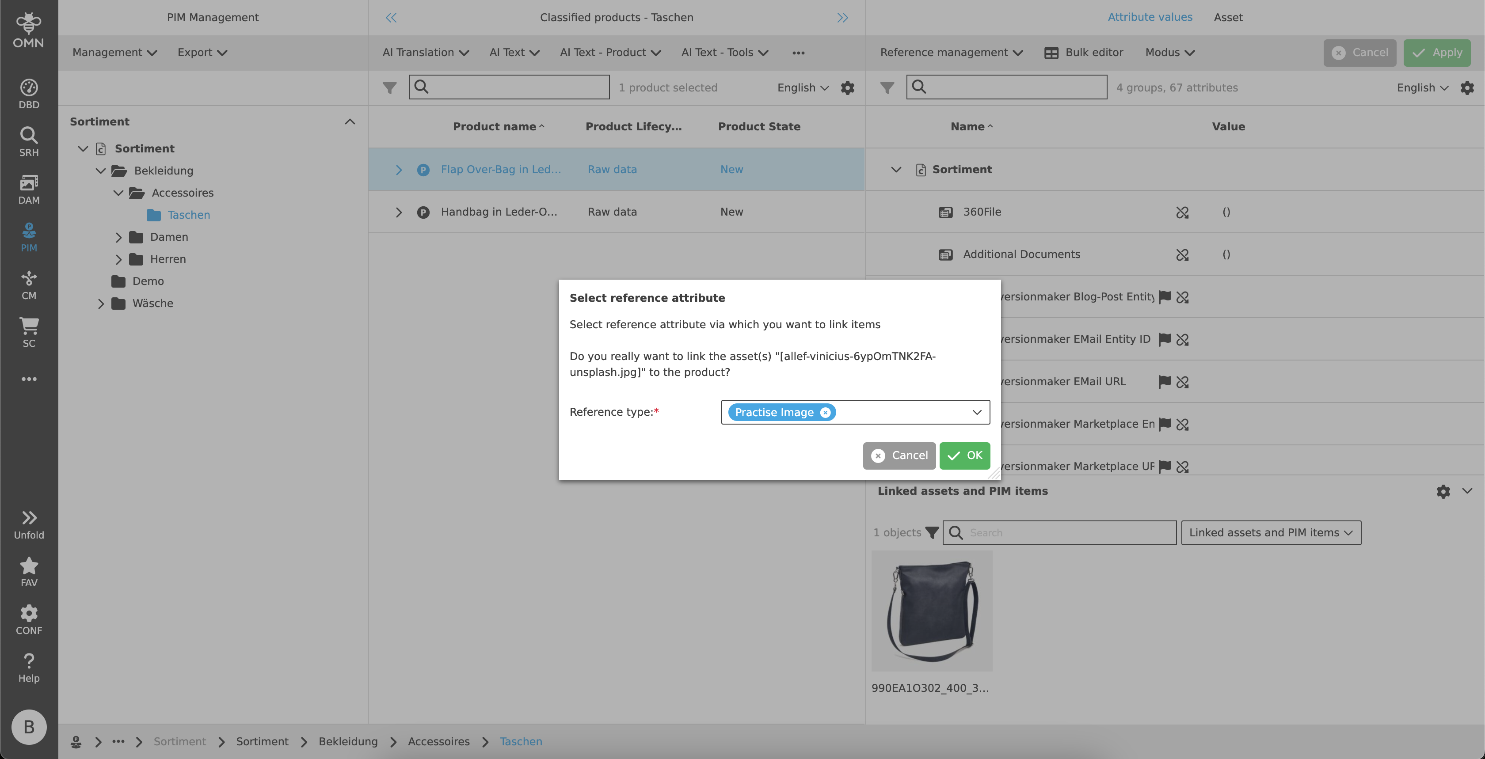Cancel the reference attribute dialog
The image size is (1485, 759).
[x=899, y=455]
